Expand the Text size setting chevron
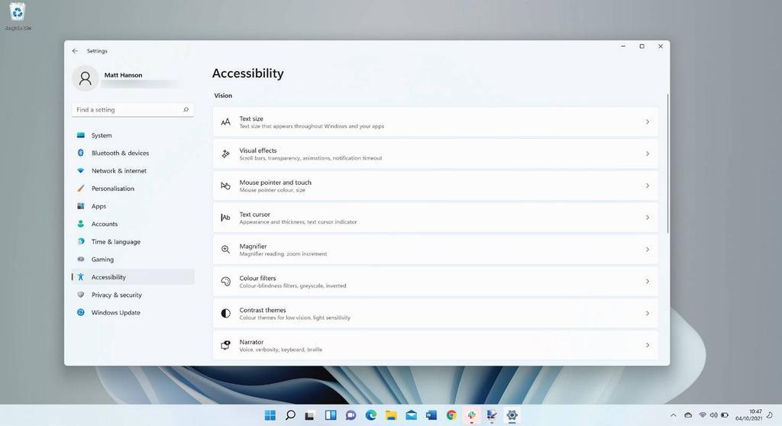The width and height of the screenshot is (782, 426). 648,121
